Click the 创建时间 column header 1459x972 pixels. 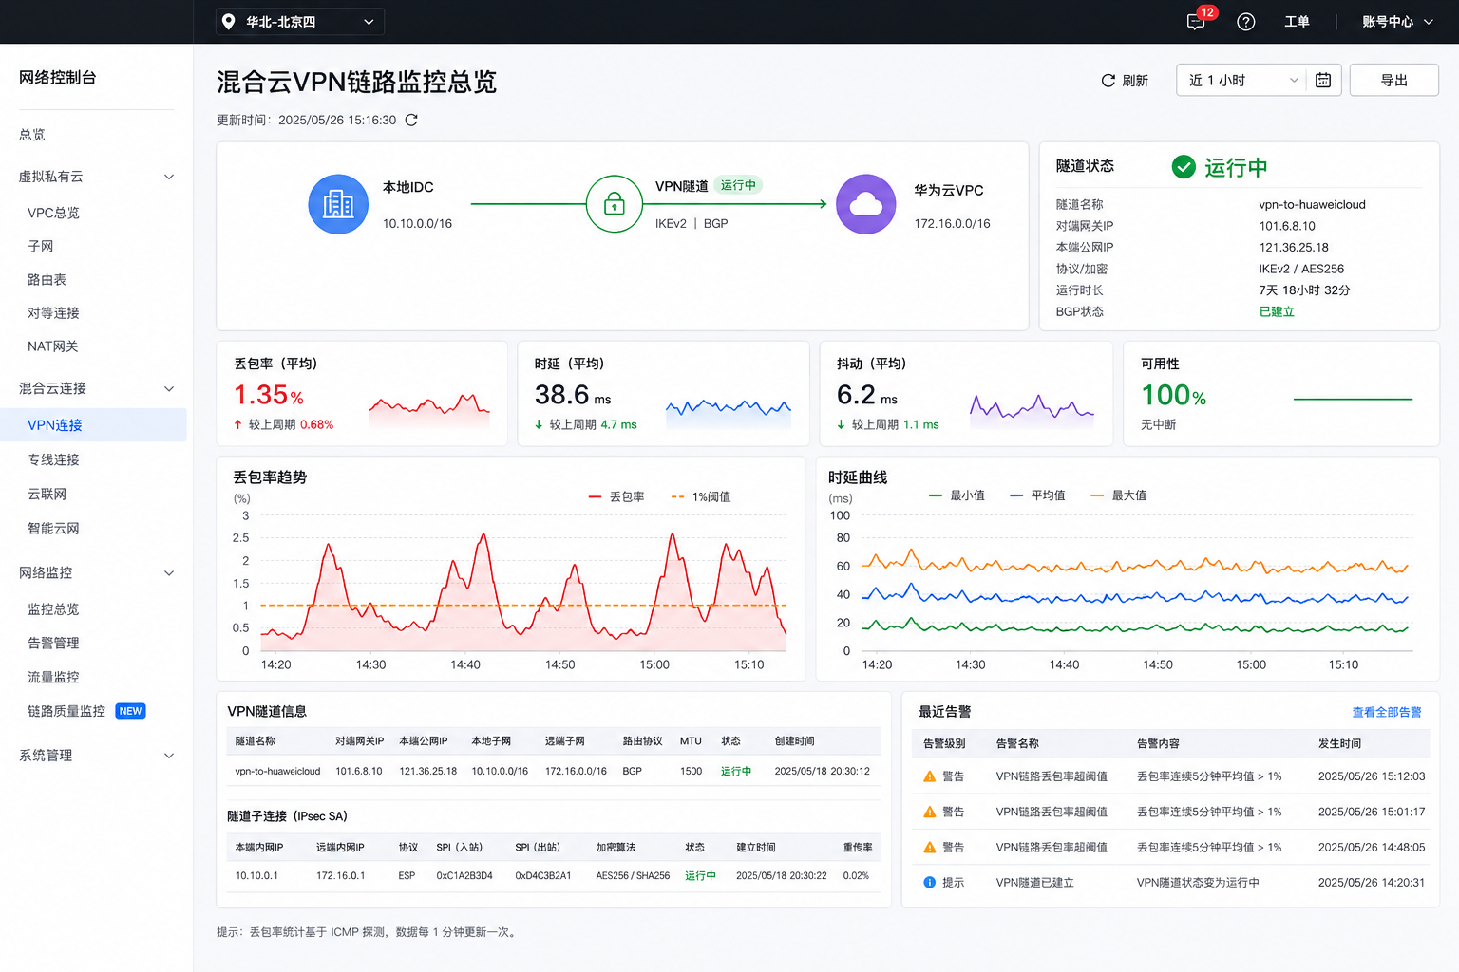(x=794, y=740)
